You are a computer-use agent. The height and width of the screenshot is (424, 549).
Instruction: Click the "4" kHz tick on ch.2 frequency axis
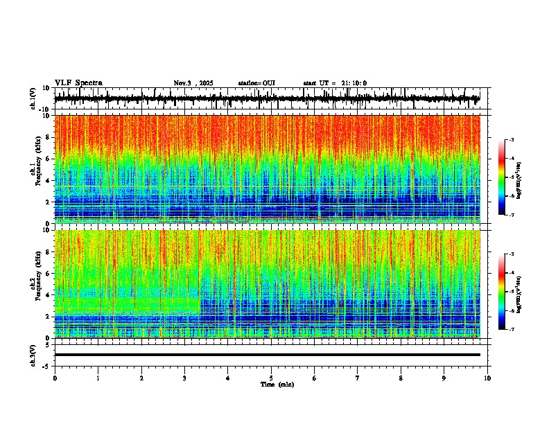coord(48,295)
